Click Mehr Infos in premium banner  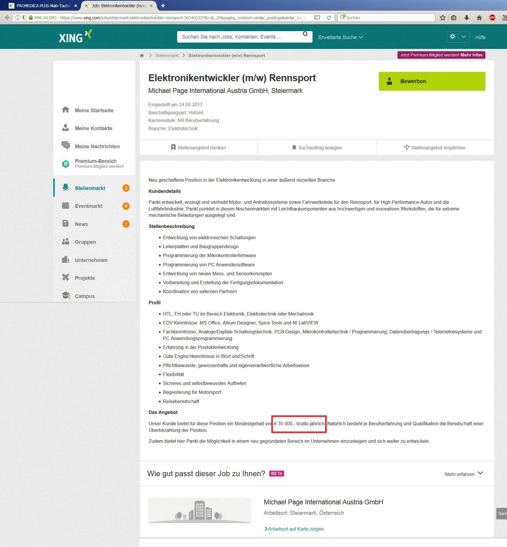click(x=471, y=55)
